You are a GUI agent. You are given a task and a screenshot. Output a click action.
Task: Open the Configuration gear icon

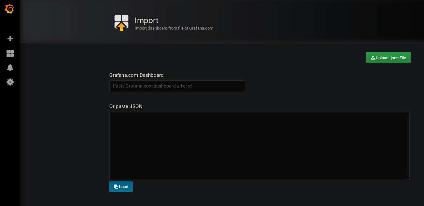(10, 82)
